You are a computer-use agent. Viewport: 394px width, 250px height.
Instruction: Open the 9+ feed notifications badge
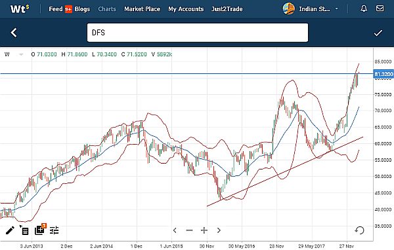coord(68,10)
